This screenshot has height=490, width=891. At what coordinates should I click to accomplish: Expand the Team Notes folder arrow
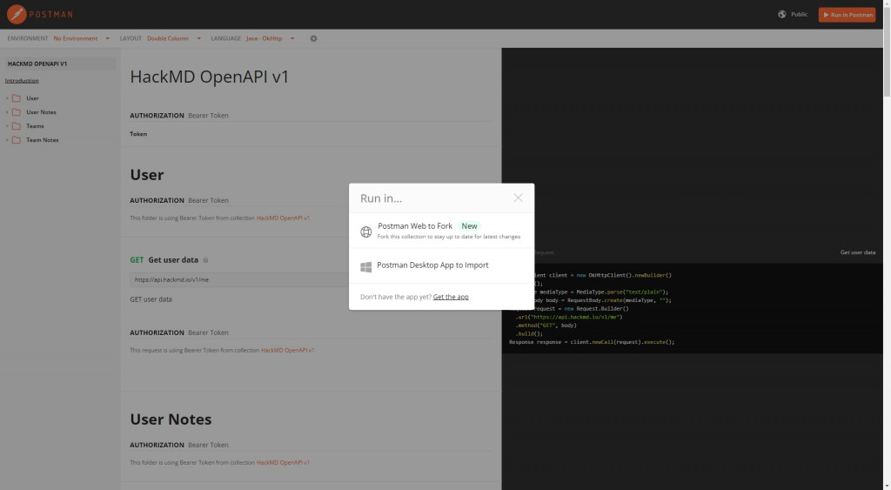7,140
